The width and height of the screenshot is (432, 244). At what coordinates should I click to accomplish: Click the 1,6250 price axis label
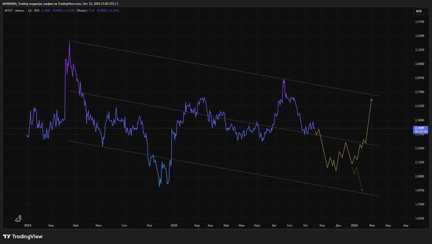pos(419,219)
